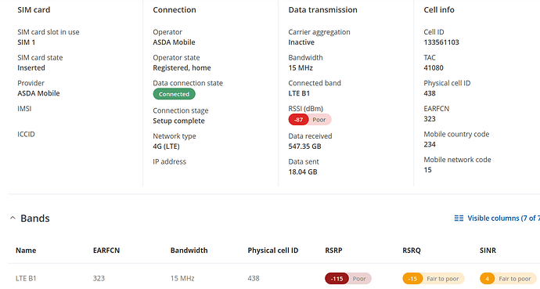Image resolution: width=540 pixels, height=289 pixels.
Task: Click the Cell ID value 133561103
Action: 441,42
